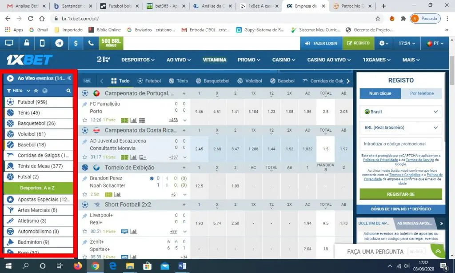Open the 1XGAMES menu
The height and width of the screenshot is (273, 455).
pos(376,60)
